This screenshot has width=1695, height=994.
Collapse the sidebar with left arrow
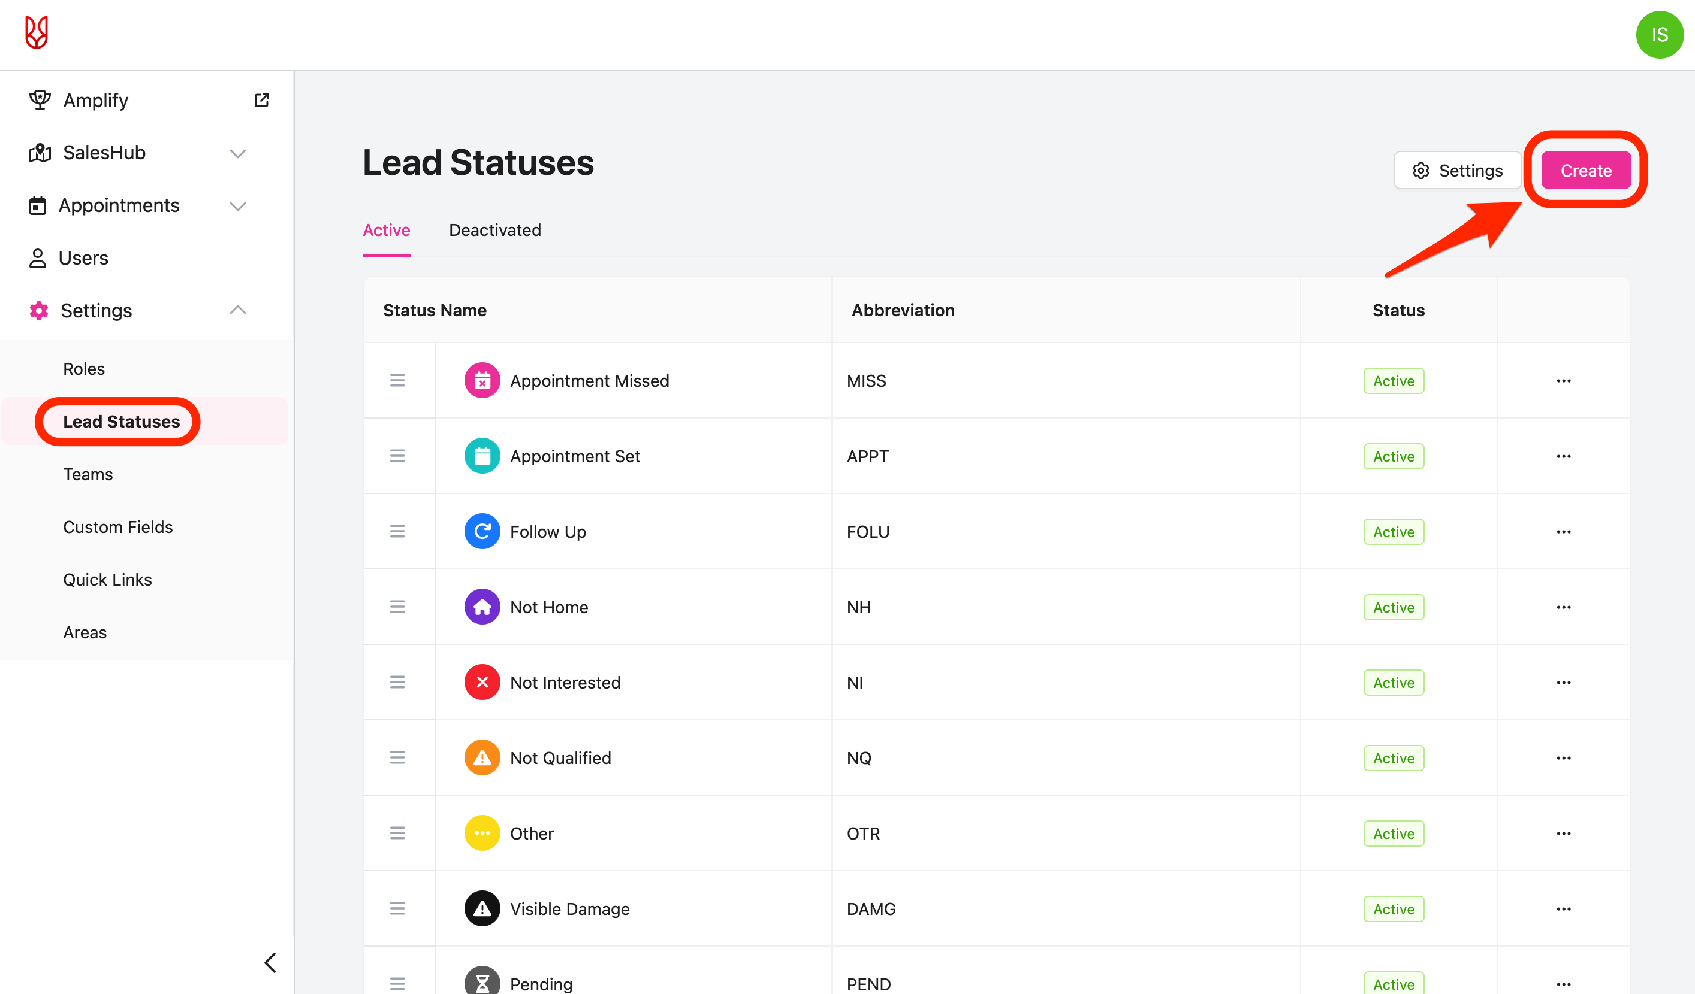270,962
